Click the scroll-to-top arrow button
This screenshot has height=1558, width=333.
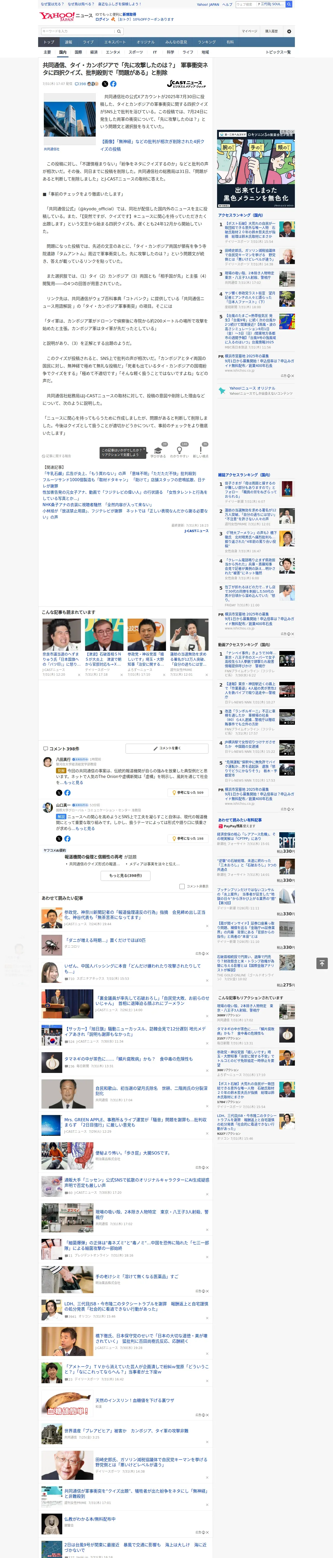322,963
